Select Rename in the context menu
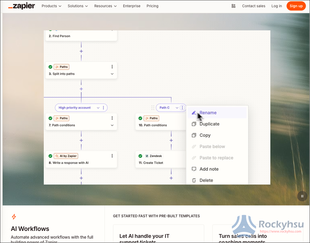310x243 pixels. point(217,113)
